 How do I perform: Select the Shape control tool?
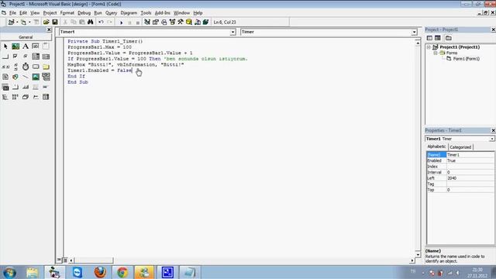tap(15, 77)
